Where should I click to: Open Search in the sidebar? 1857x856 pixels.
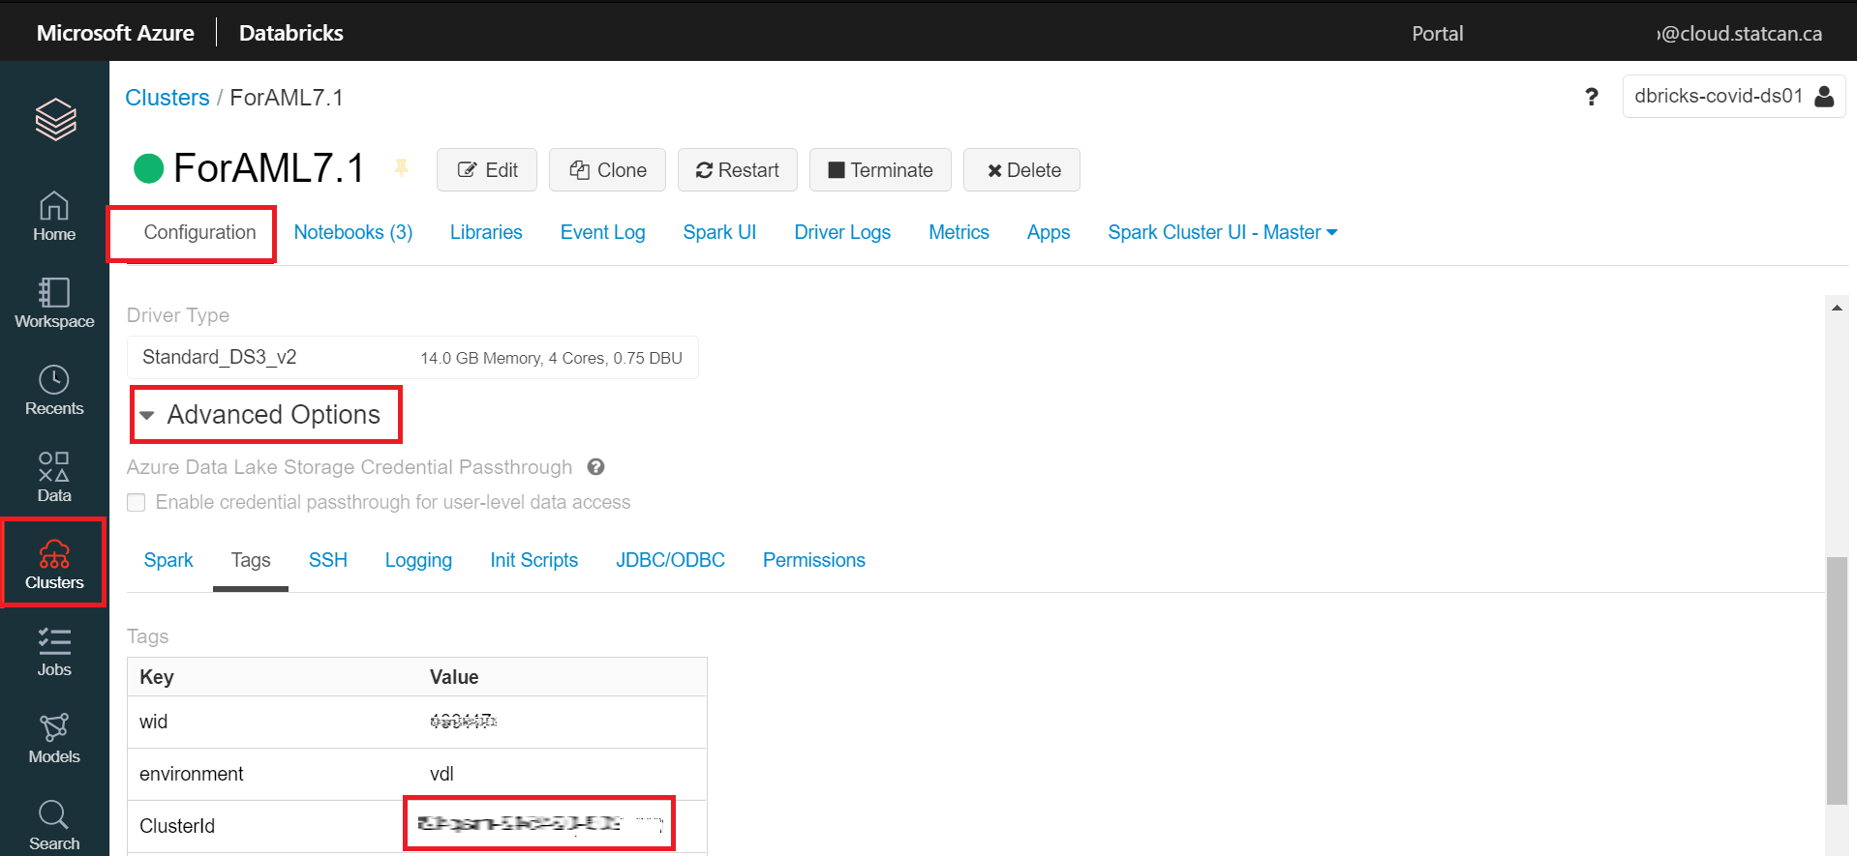54,825
